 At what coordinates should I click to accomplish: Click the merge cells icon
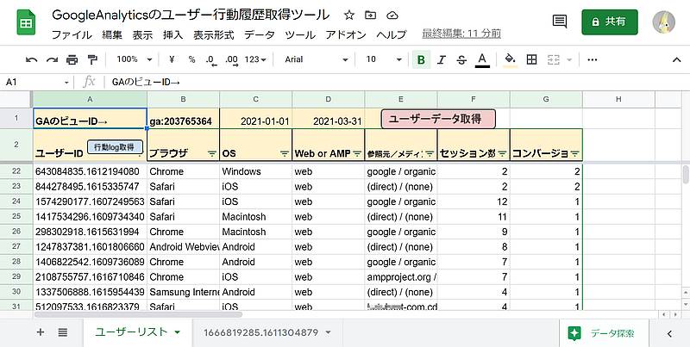tap(554, 59)
